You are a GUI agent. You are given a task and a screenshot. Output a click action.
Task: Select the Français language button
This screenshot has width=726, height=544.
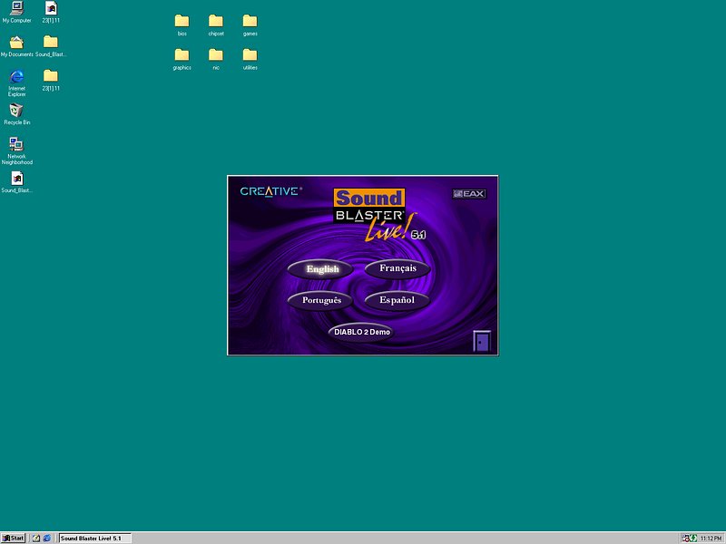[x=397, y=268]
